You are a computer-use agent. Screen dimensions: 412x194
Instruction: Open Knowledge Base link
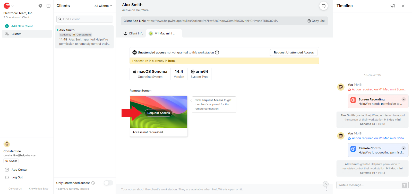point(39,189)
